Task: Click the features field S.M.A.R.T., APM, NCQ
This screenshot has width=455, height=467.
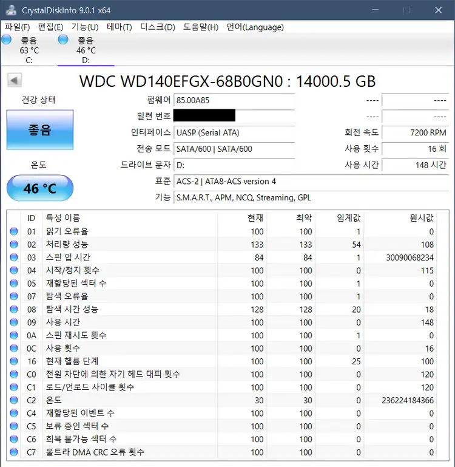Action: point(311,197)
